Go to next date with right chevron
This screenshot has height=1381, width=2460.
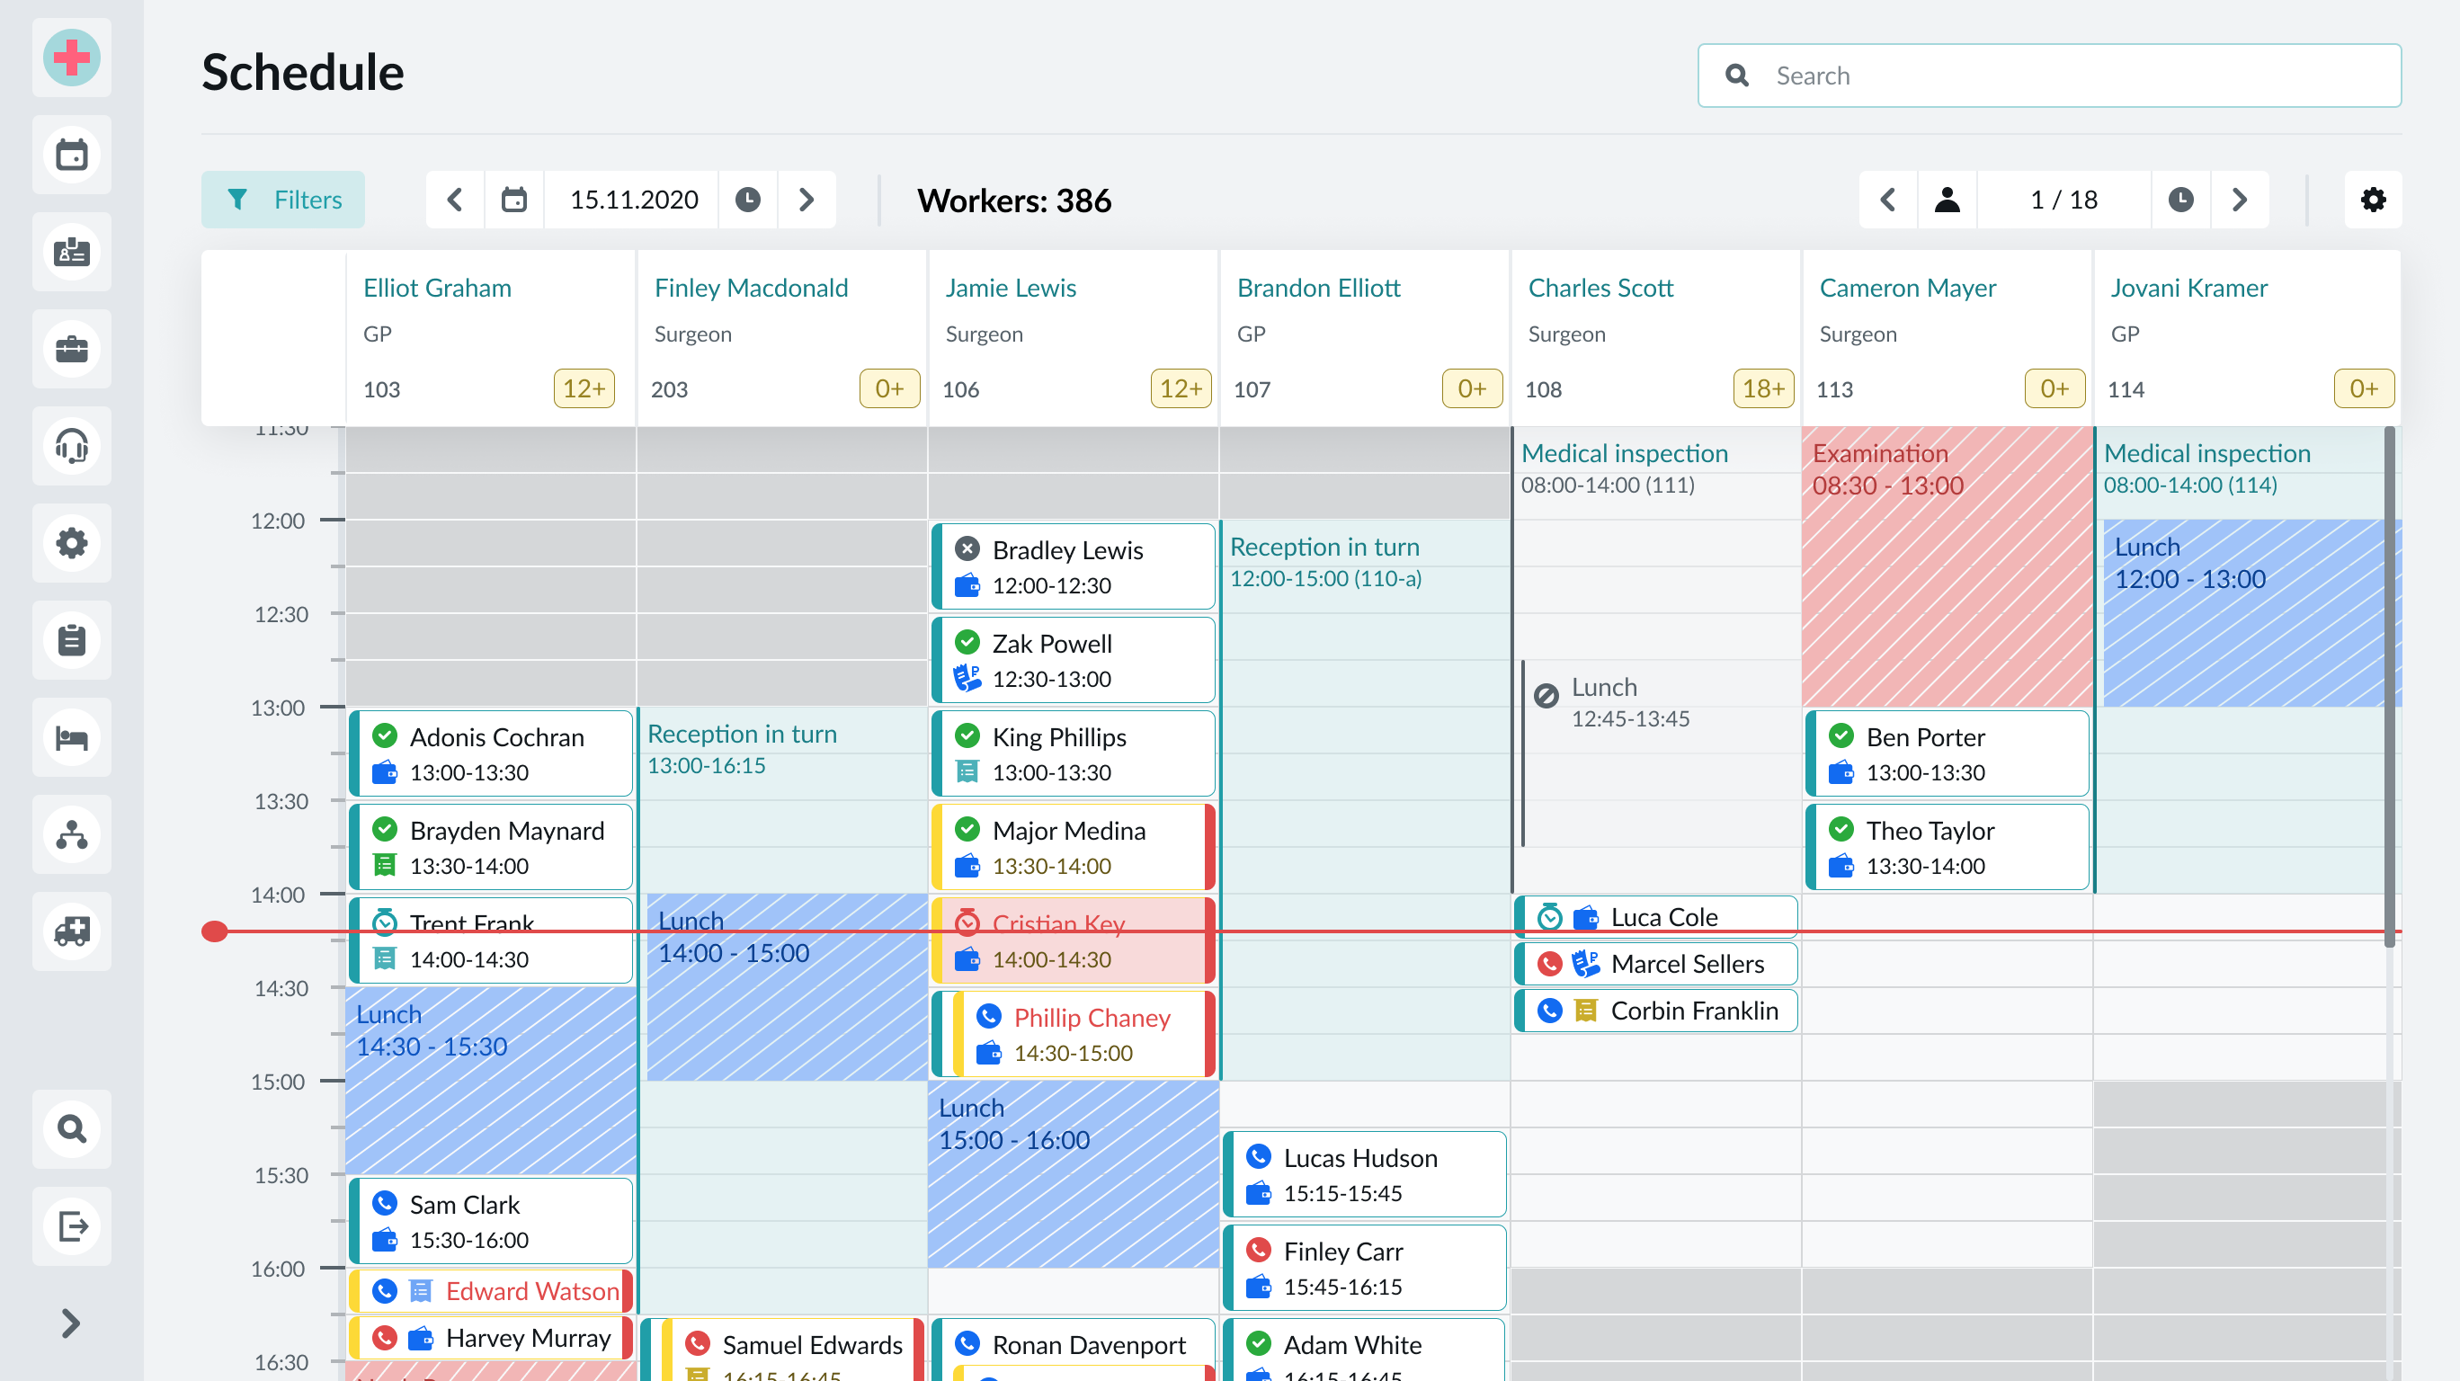(x=806, y=200)
